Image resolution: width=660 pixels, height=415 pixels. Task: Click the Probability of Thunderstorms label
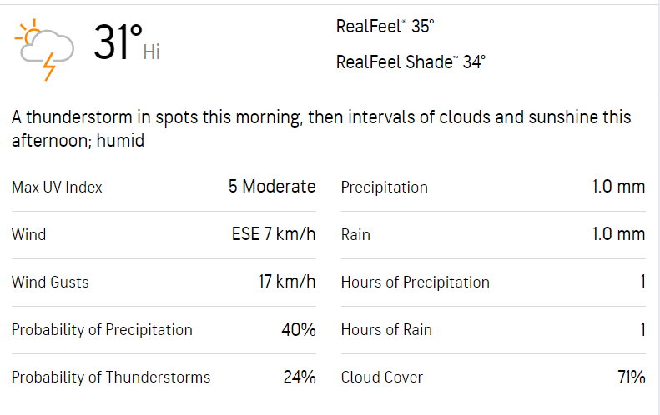pyautogui.click(x=111, y=377)
